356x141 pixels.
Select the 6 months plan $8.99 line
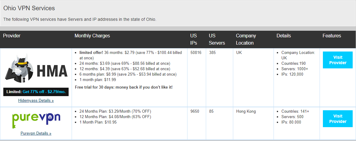128,74
